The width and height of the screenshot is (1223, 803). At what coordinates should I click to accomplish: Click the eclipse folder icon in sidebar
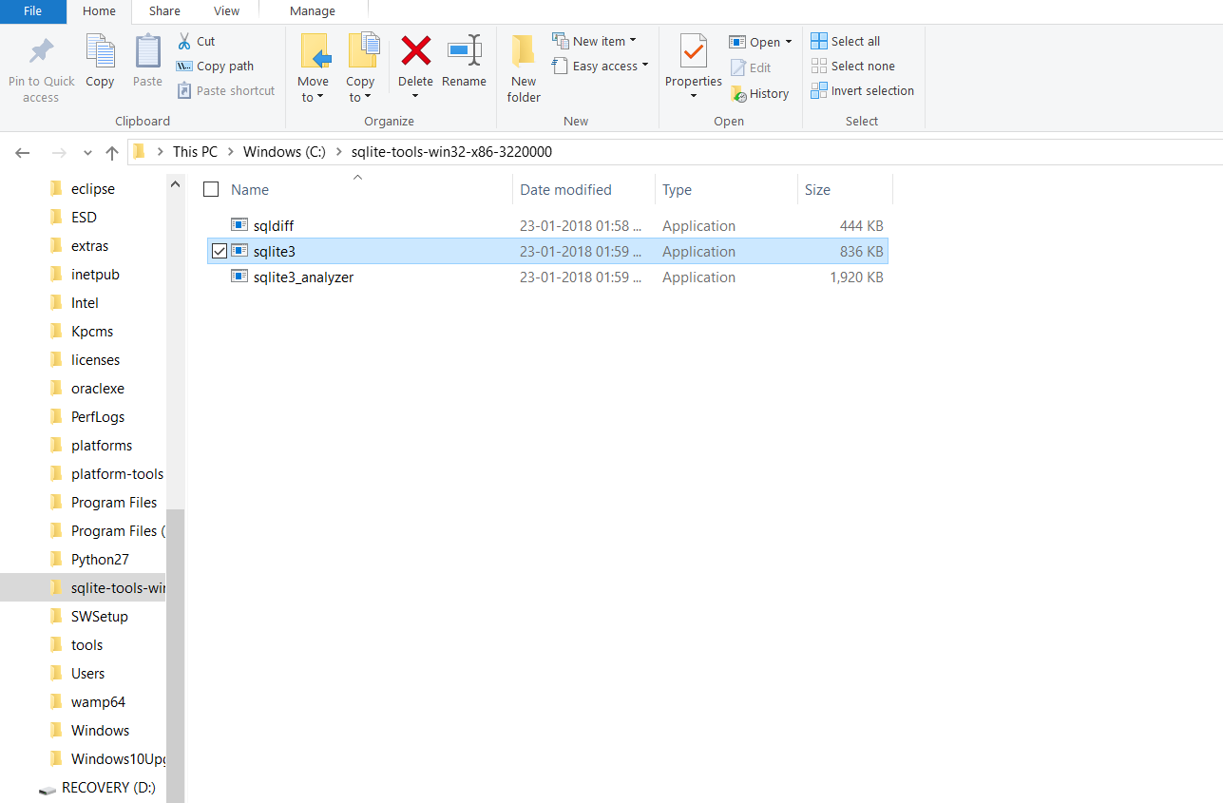coord(56,188)
